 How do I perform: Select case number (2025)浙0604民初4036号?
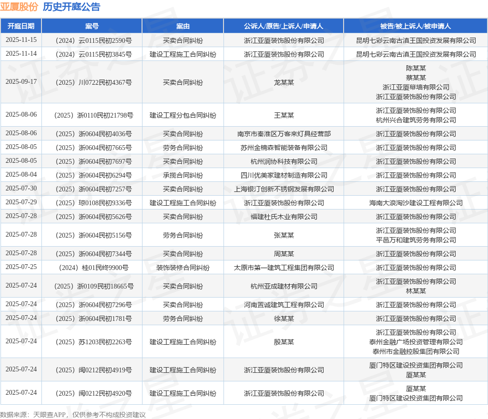[92, 134]
